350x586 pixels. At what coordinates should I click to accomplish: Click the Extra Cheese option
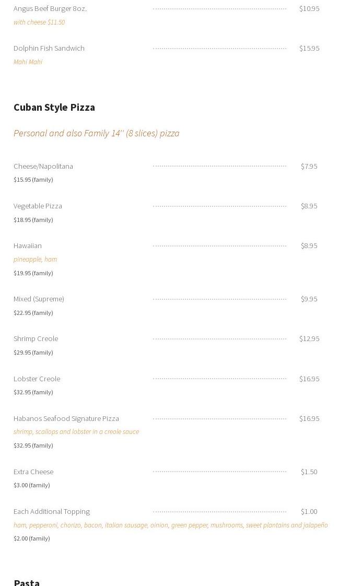[x=33, y=472]
